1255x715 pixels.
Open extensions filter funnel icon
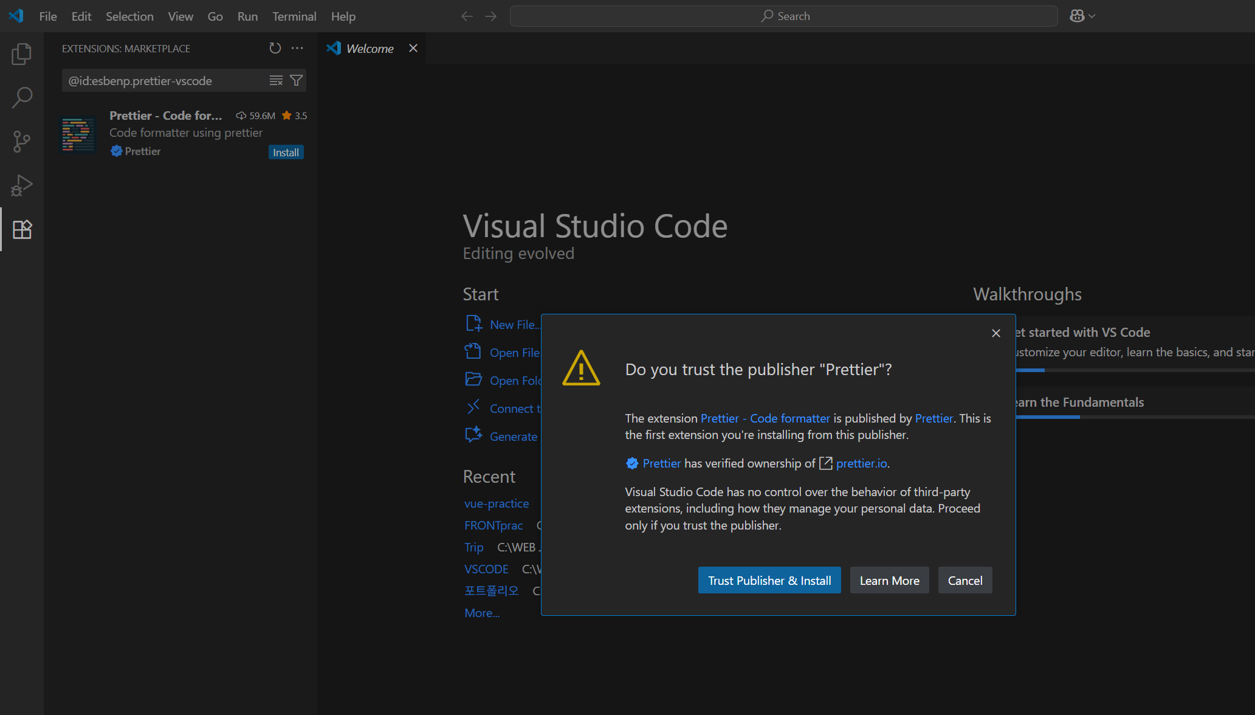click(x=296, y=81)
